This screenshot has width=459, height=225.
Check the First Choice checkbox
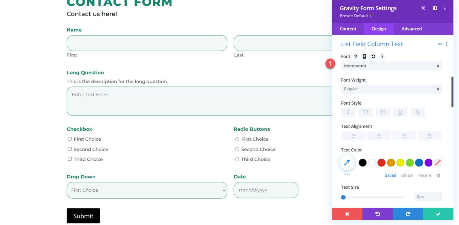click(70, 139)
